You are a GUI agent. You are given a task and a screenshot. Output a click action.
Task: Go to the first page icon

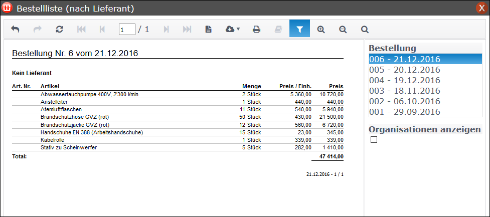(x=81, y=30)
